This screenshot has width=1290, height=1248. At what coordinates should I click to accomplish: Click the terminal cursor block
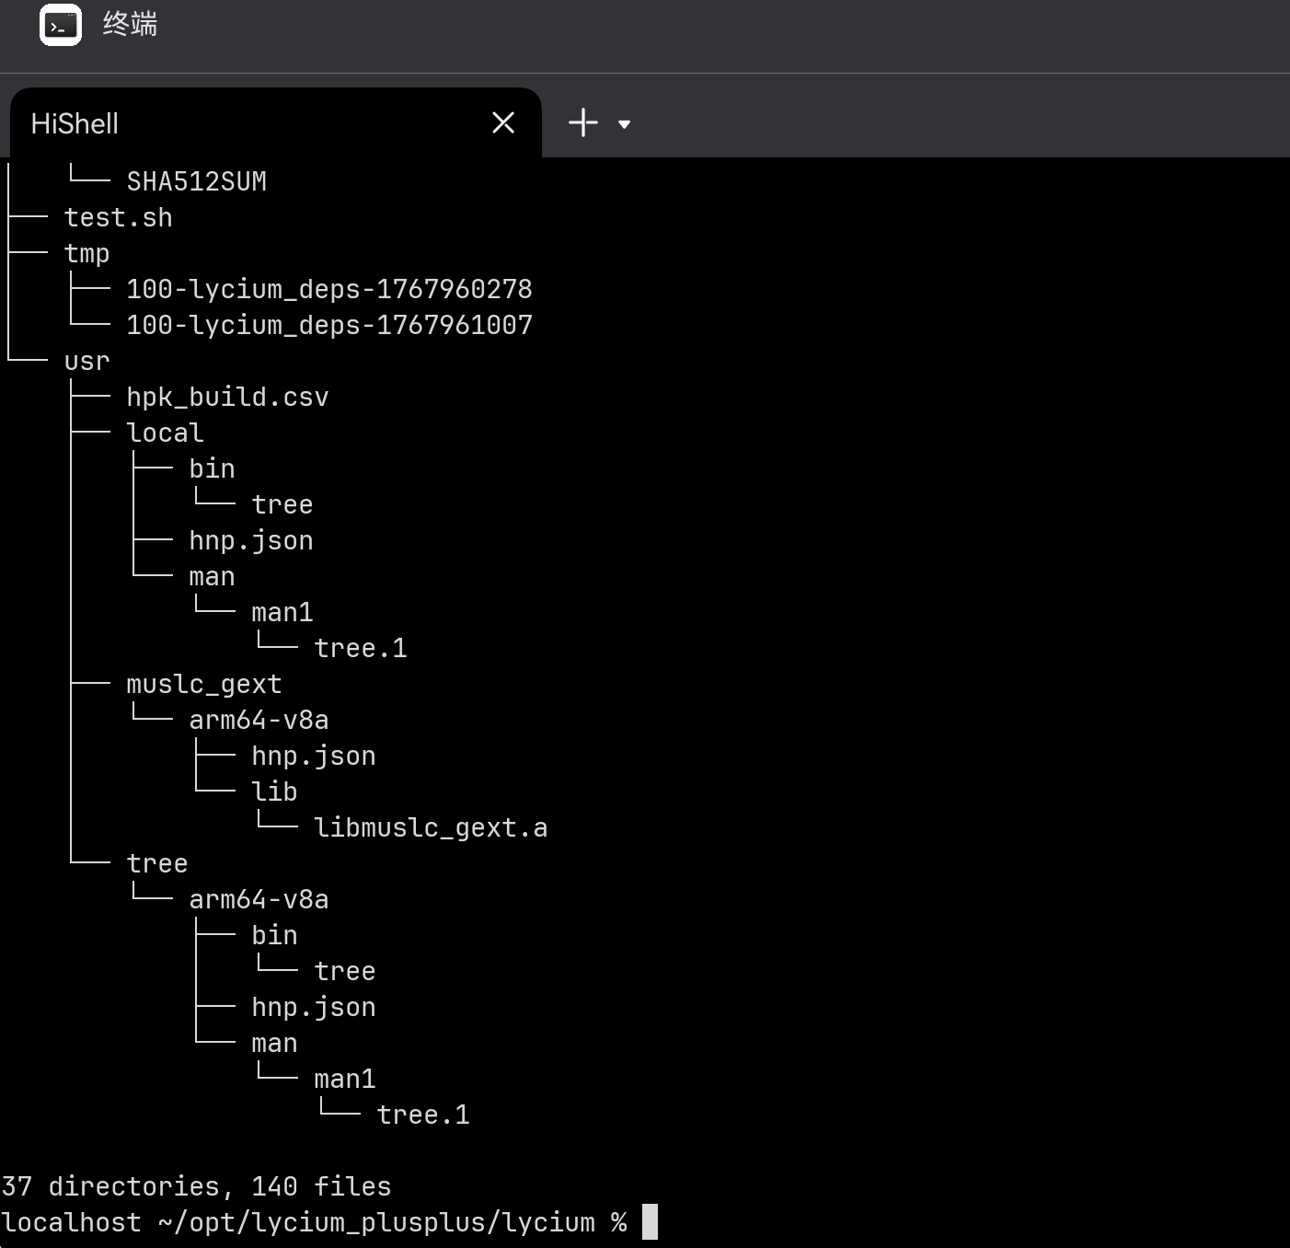[650, 1222]
